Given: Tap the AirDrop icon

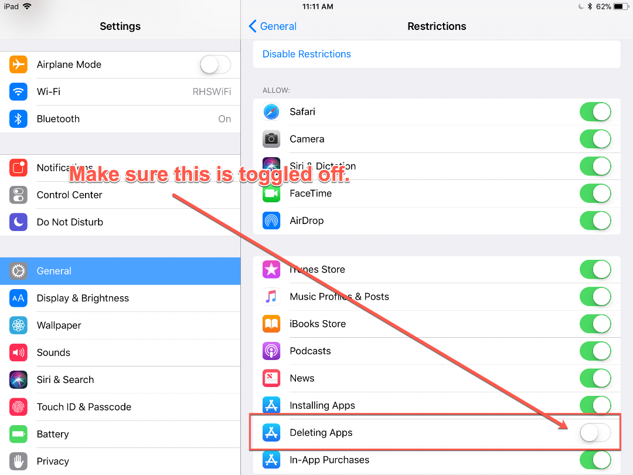Looking at the screenshot, I should point(271,220).
